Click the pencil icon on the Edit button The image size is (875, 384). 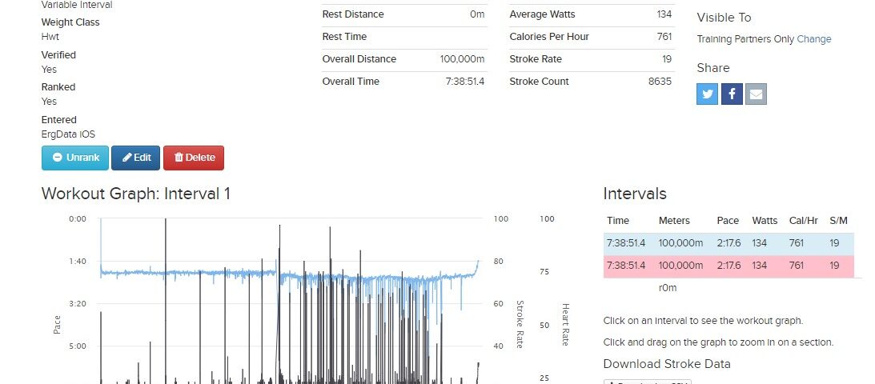coord(126,158)
